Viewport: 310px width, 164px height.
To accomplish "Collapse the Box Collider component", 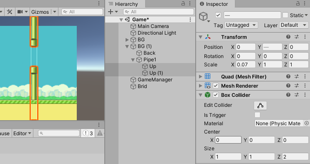I will click(x=200, y=95).
